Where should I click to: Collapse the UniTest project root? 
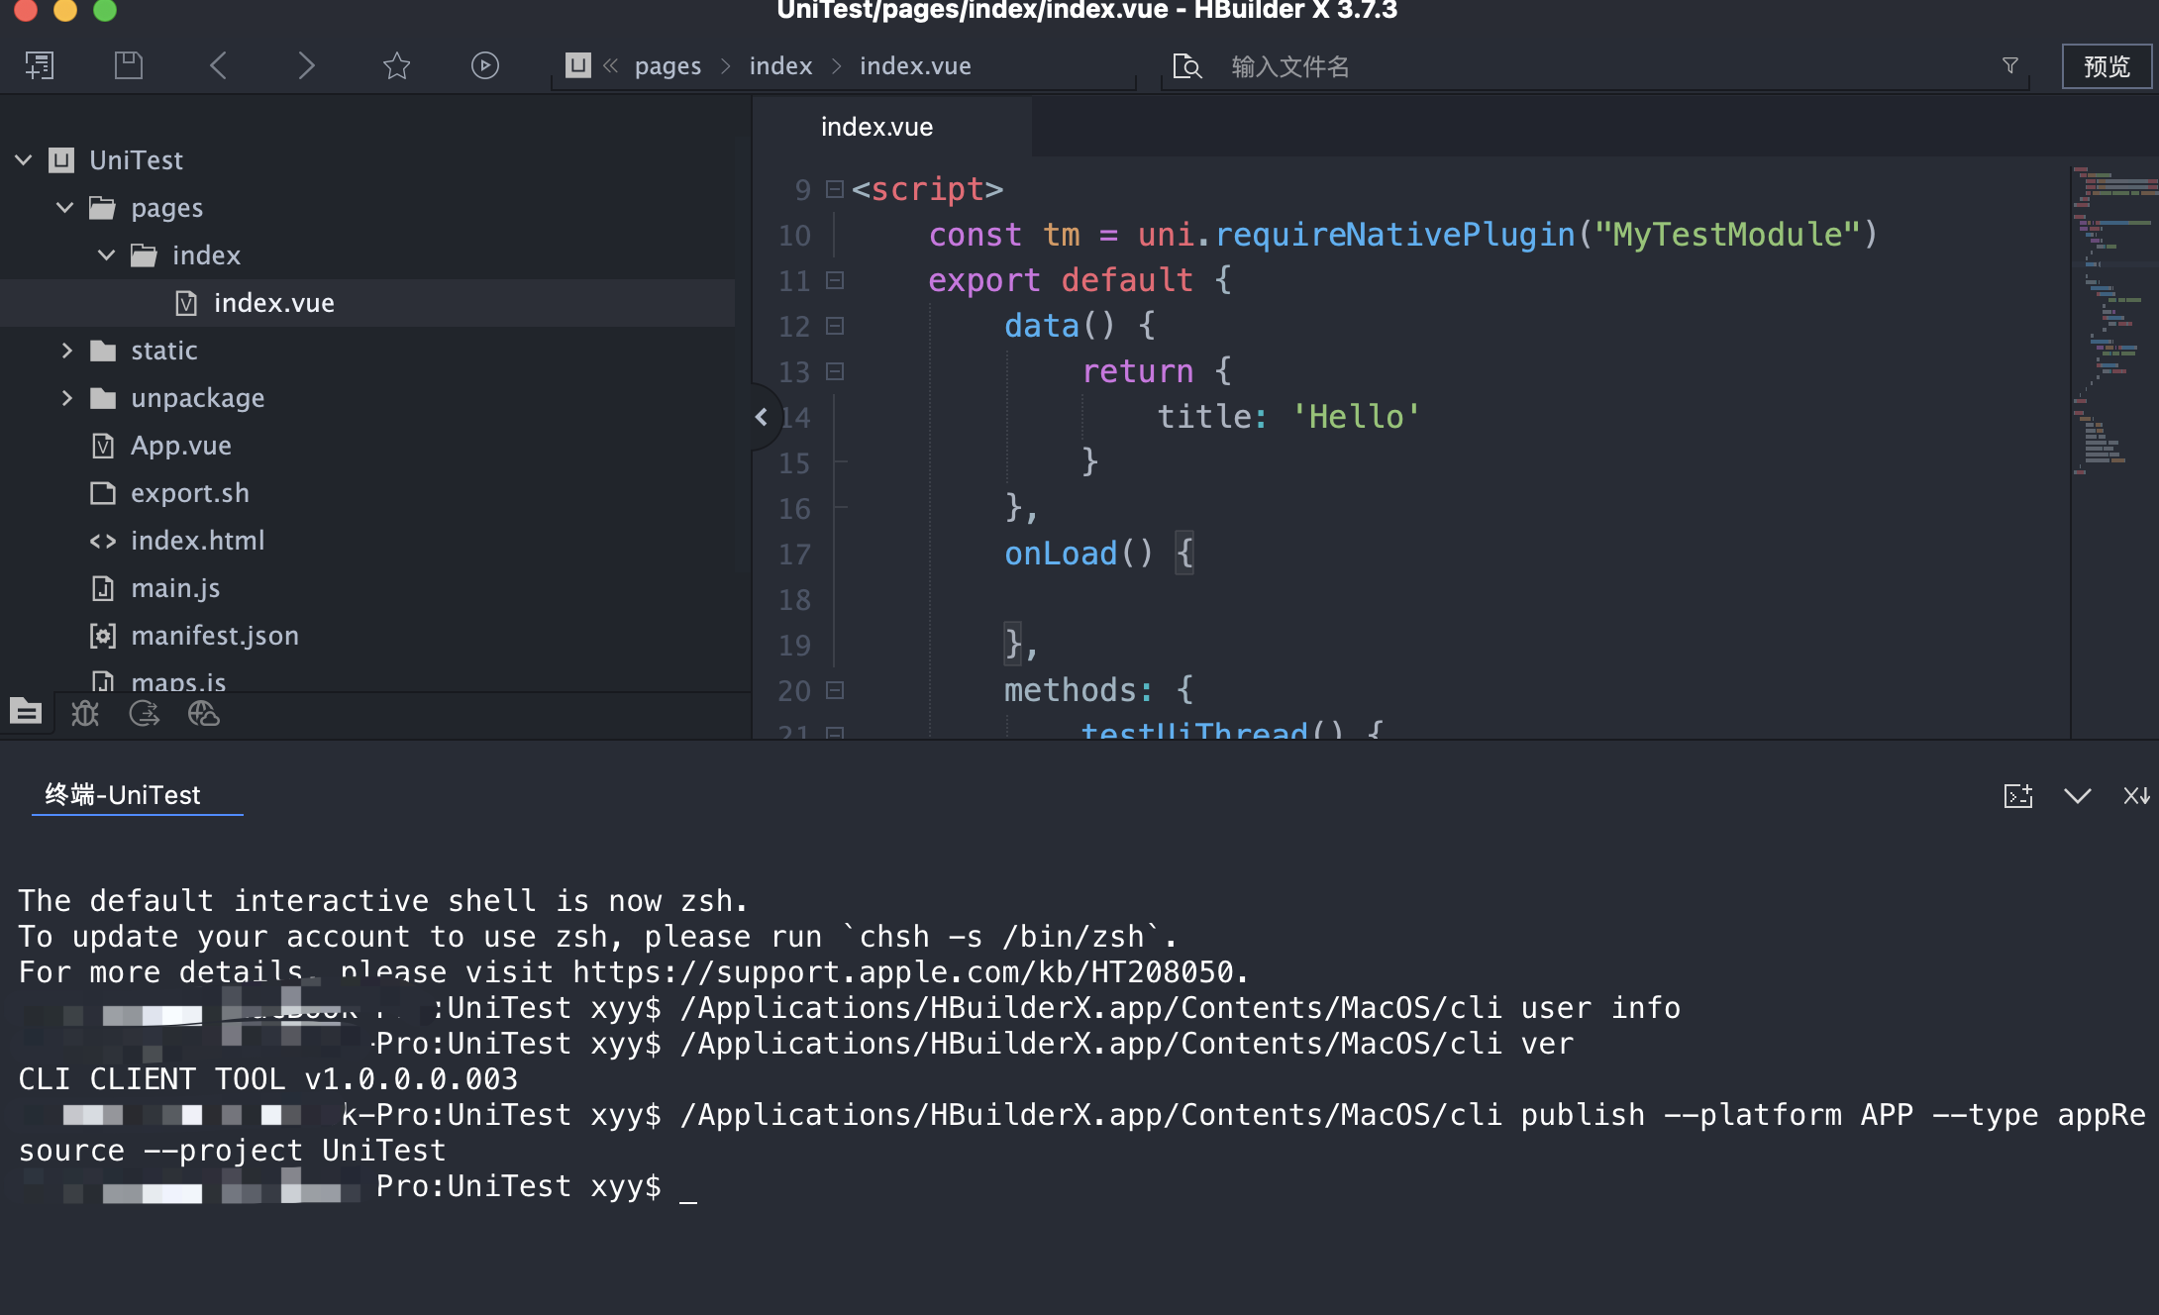(24, 159)
